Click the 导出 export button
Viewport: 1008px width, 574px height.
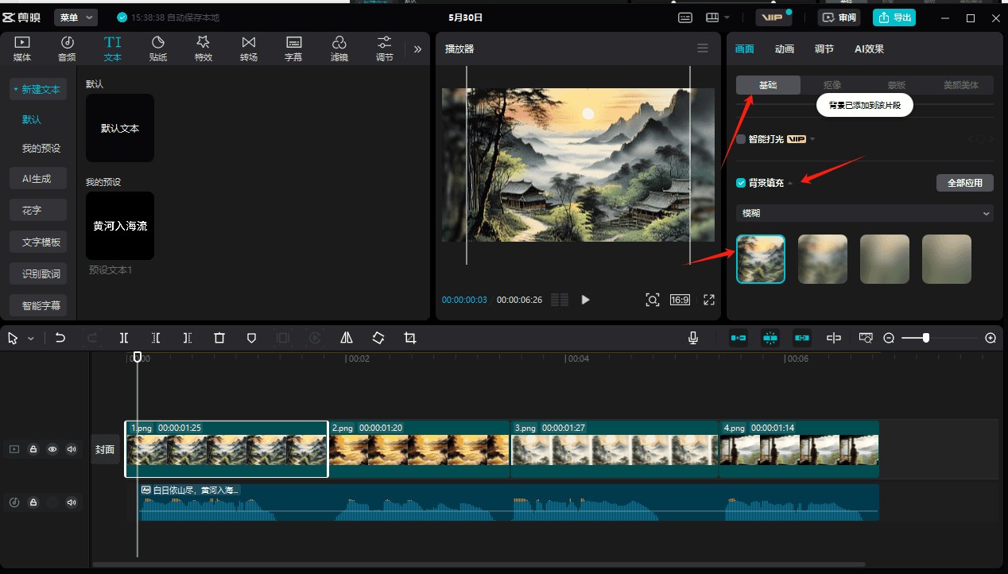click(894, 17)
